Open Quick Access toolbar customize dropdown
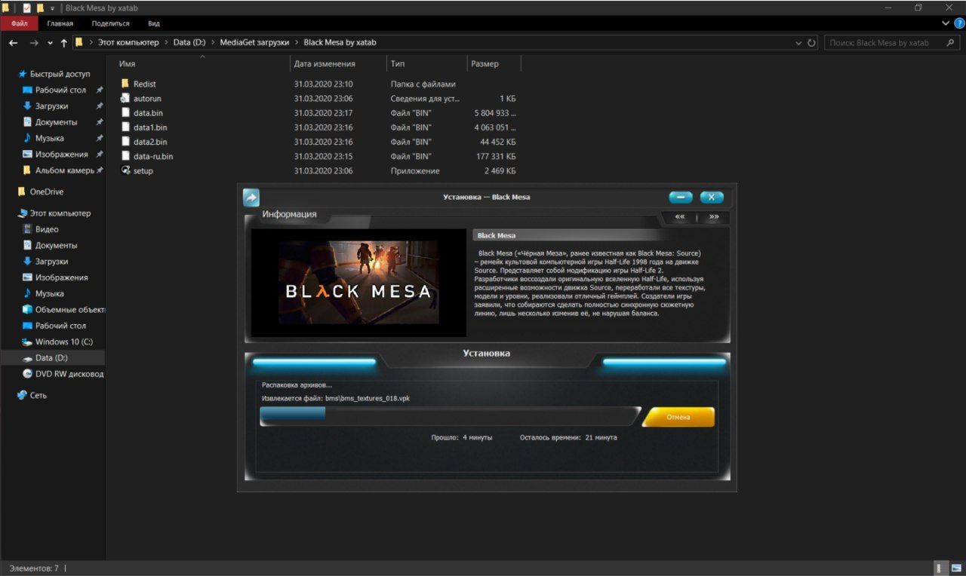966x576 pixels. coord(52,8)
